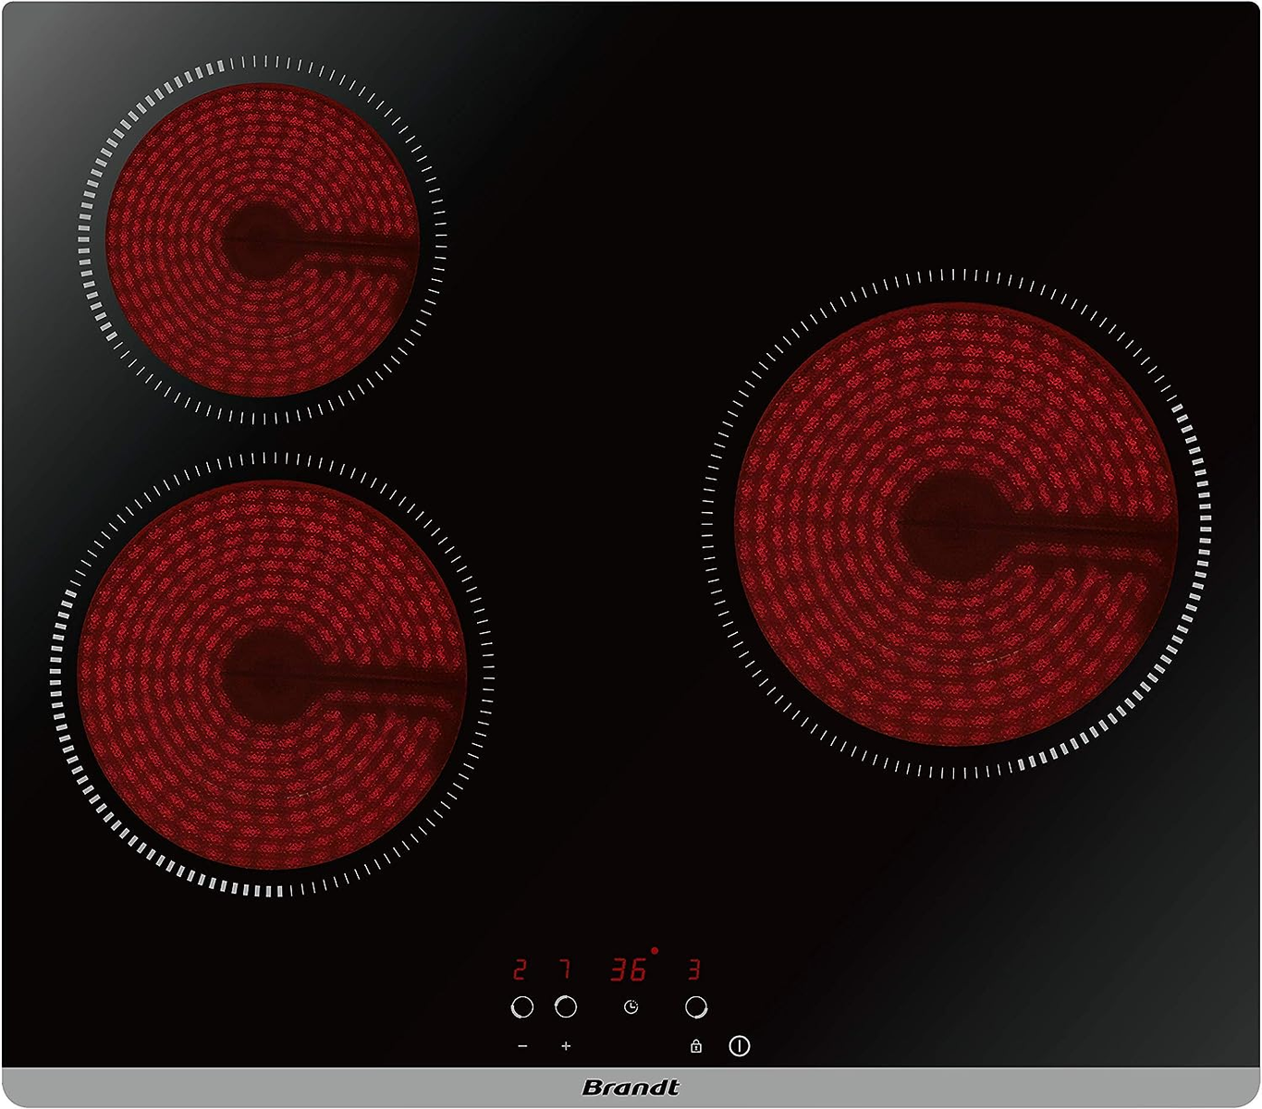1262x1109 pixels.
Task: Tap the red power level 3 readout
Action: click(694, 969)
